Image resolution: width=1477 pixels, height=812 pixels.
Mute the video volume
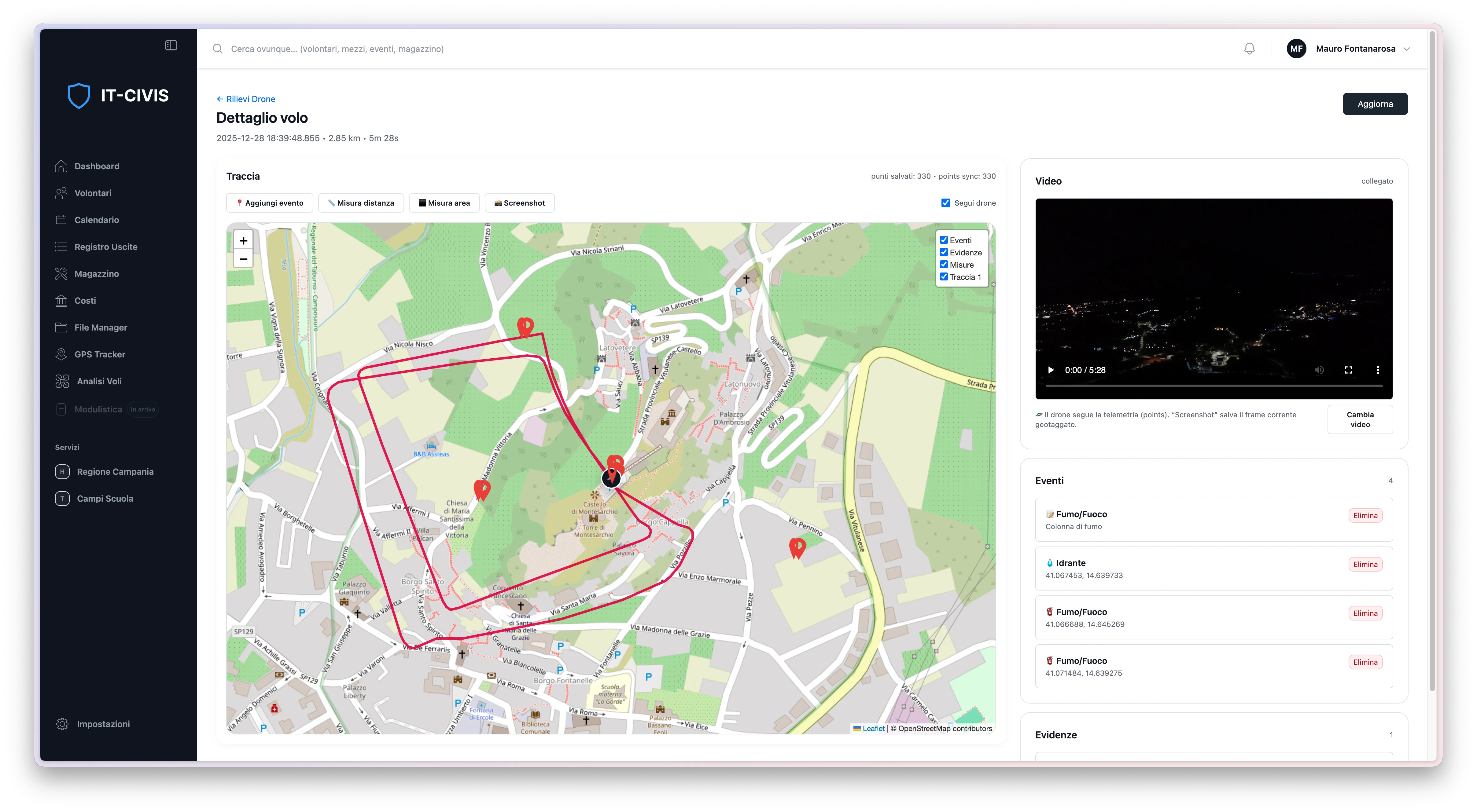point(1319,370)
